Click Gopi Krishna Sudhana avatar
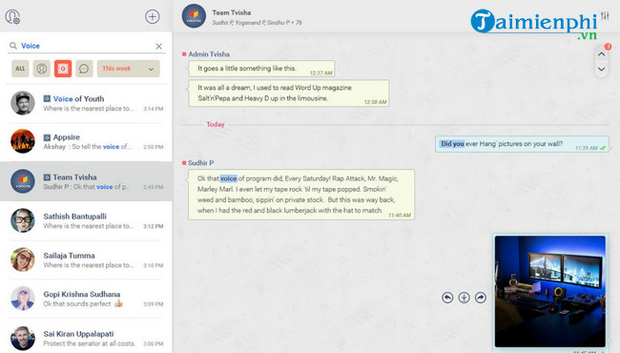Screen dimensions: 620x353 [x=23, y=298]
